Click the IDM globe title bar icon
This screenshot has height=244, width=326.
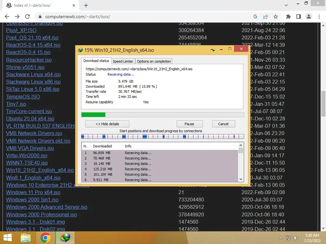80,50
